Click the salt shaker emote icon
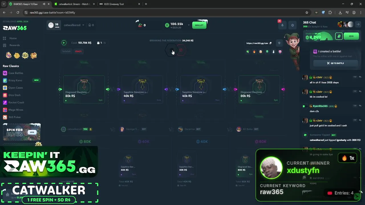 273,52
